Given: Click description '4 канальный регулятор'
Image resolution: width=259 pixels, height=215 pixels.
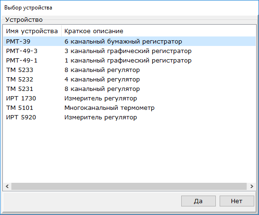Looking at the screenshot, I should 102,79.
